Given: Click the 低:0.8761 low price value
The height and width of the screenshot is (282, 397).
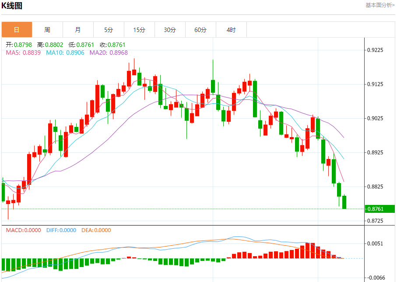Looking at the screenshot, I should [81, 45].
